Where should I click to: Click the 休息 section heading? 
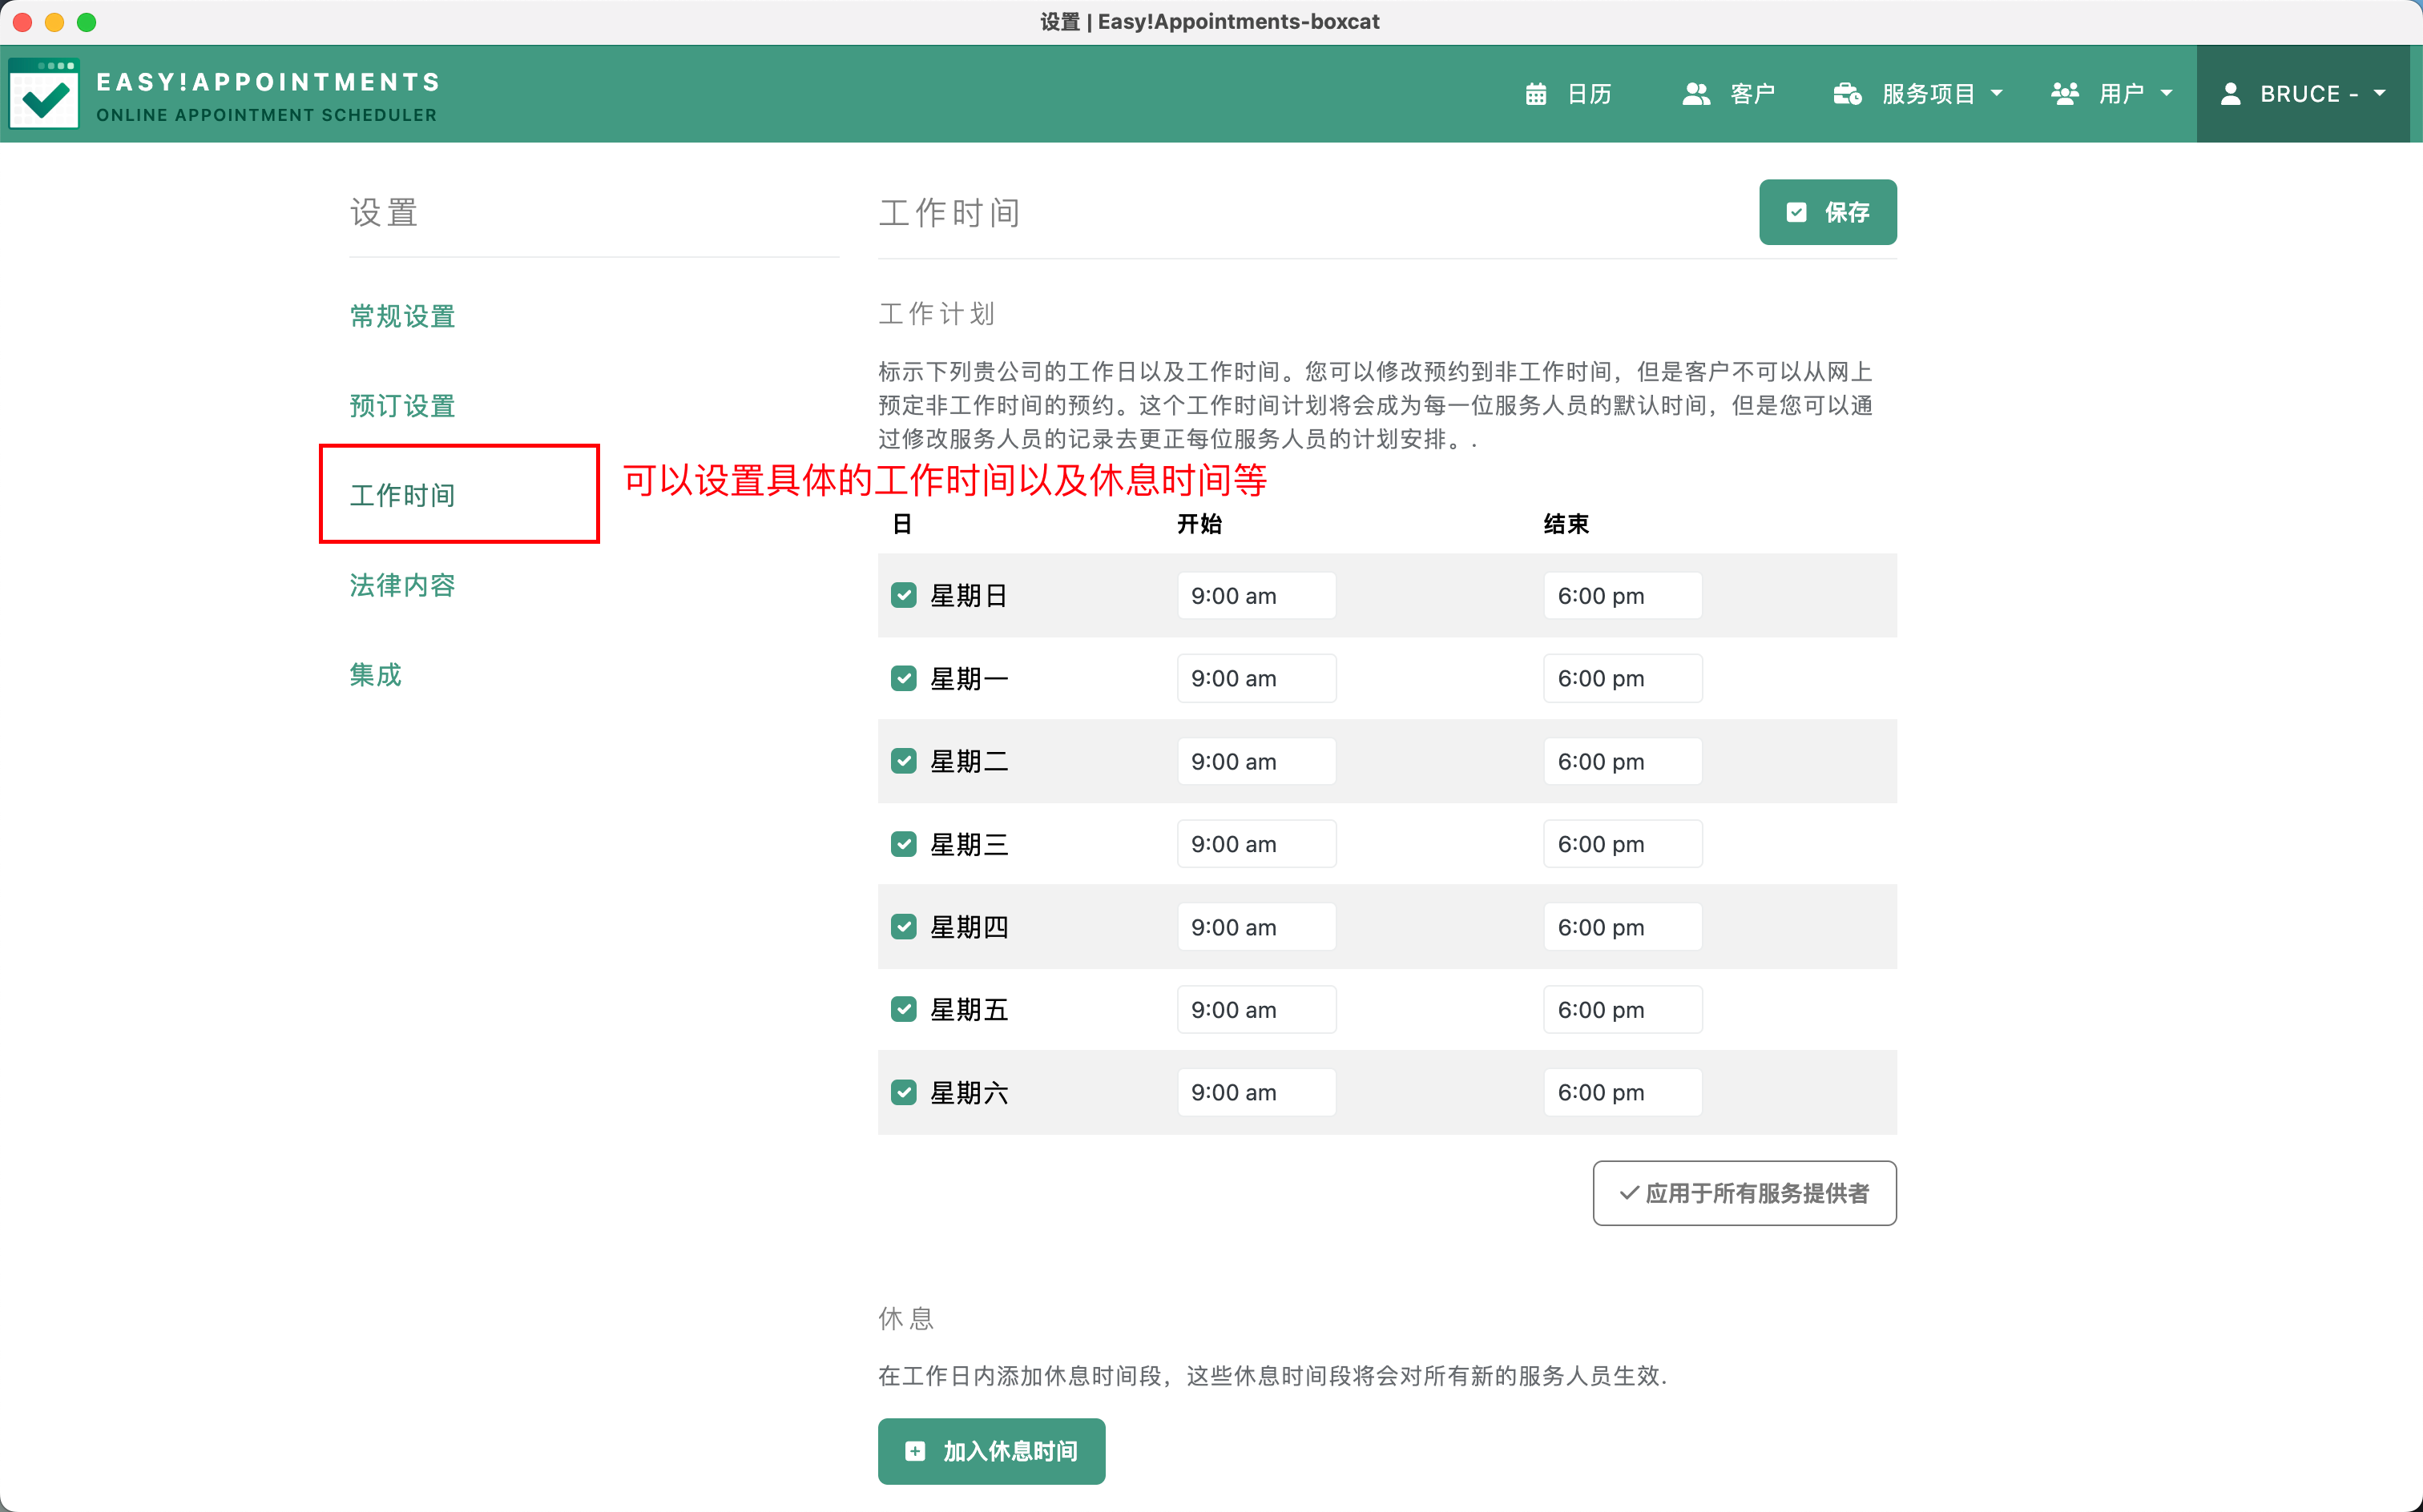(x=905, y=1318)
